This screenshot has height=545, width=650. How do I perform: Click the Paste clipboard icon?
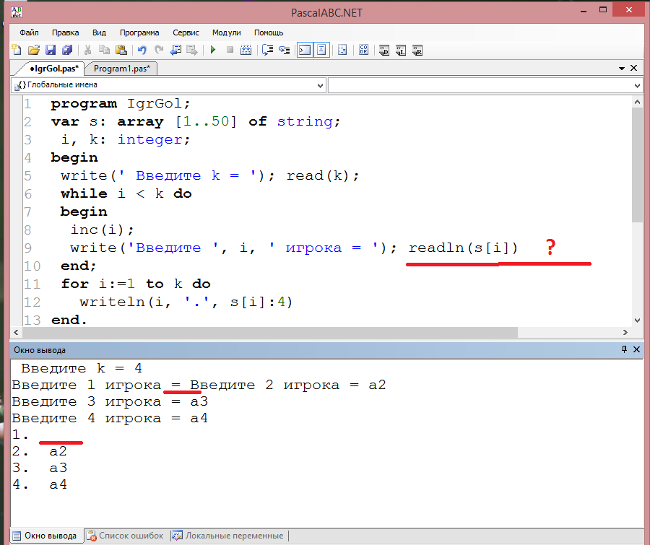(x=121, y=50)
